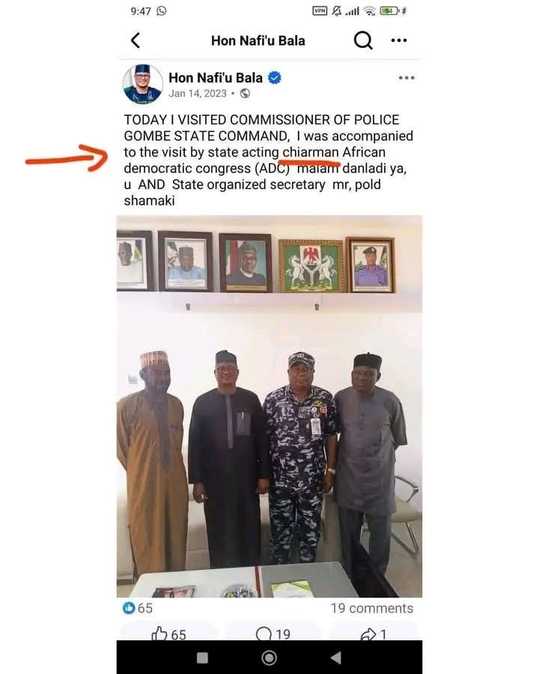Screen dimensions: 539x674
Task: Open the Jan 14, 2023 post timestamp
Action: pyautogui.click(x=197, y=94)
